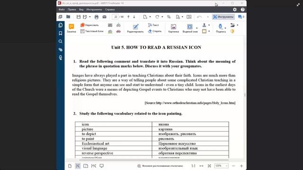Select the Нарисовать draw tool
Image resolution: width=303 pixels, height=170 pixels.
tap(89, 25)
